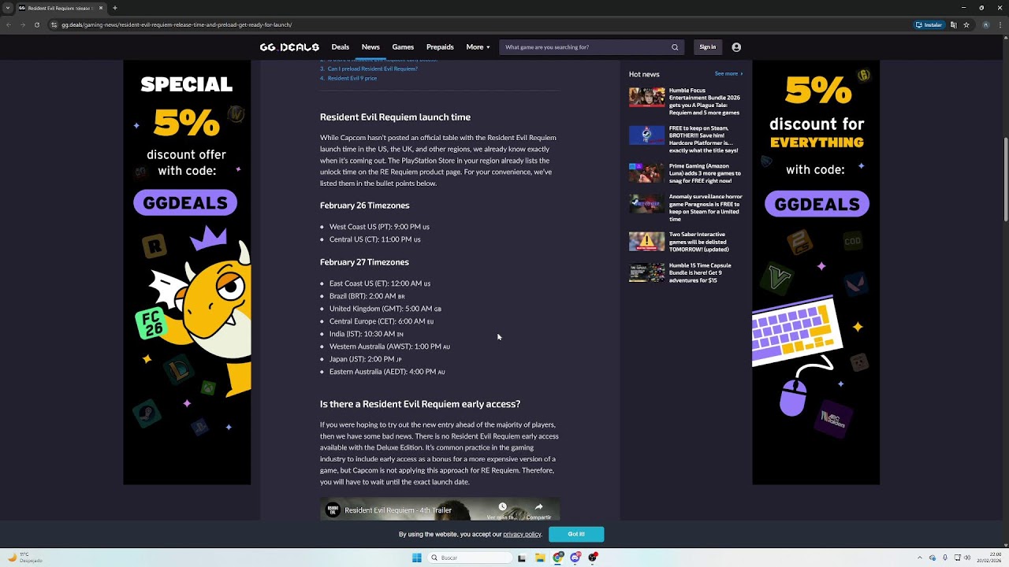The height and width of the screenshot is (567, 1009).
Task: Reload the current page
Action: [36, 24]
